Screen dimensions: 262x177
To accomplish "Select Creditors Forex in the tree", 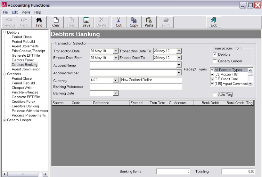I will click(x=23, y=101).
